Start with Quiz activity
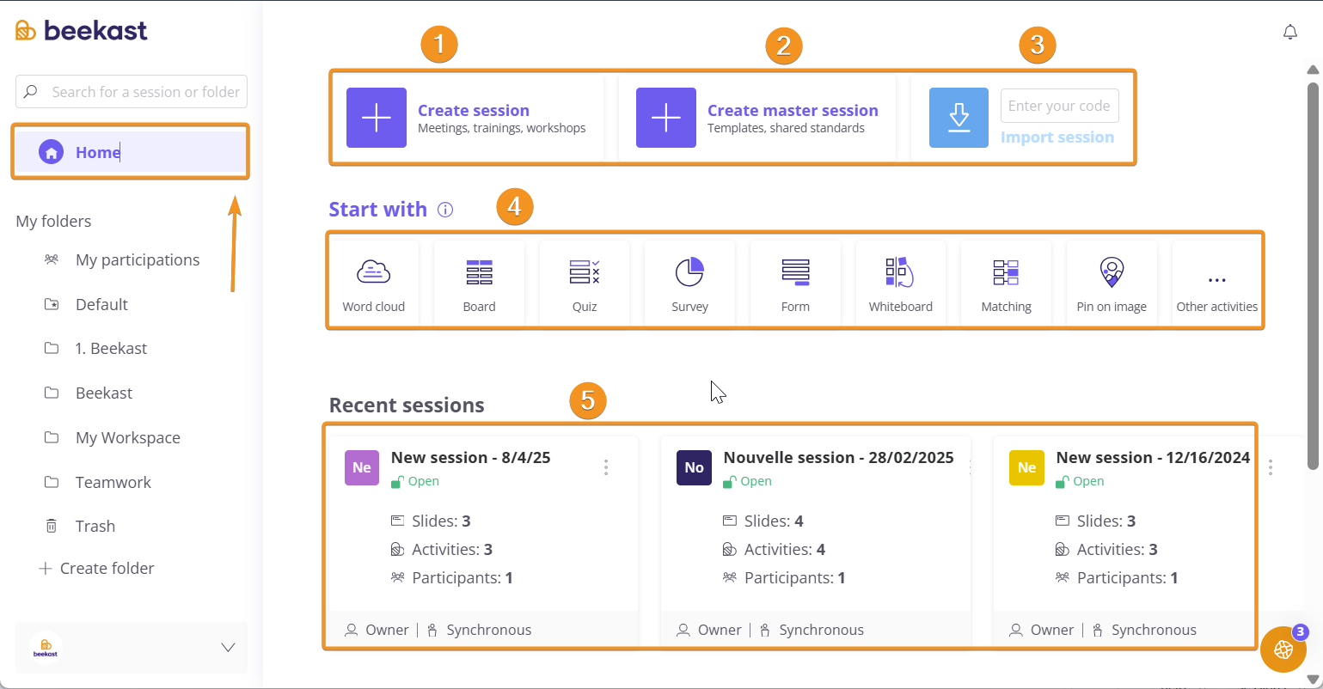Image resolution: width=1323 pixels, height=689 pixels. point(585,284)
